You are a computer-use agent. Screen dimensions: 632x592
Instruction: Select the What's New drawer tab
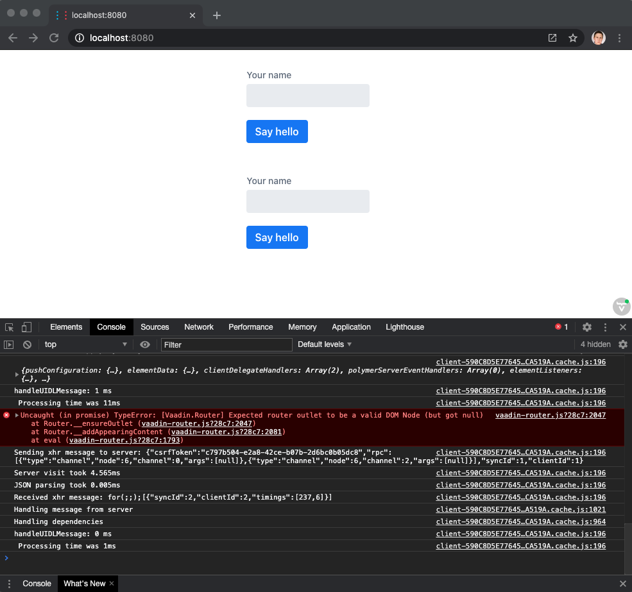tap(84, 584)
